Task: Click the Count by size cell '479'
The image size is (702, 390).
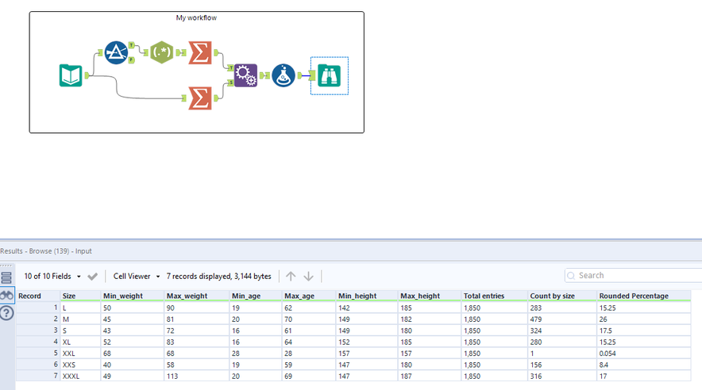Action: tap(562, 319)
